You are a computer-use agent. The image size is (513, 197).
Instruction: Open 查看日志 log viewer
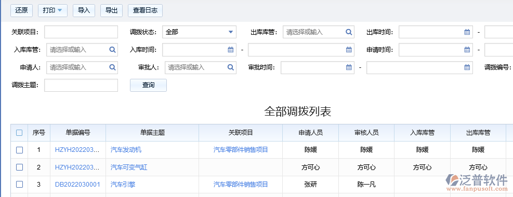pos(145,10)
